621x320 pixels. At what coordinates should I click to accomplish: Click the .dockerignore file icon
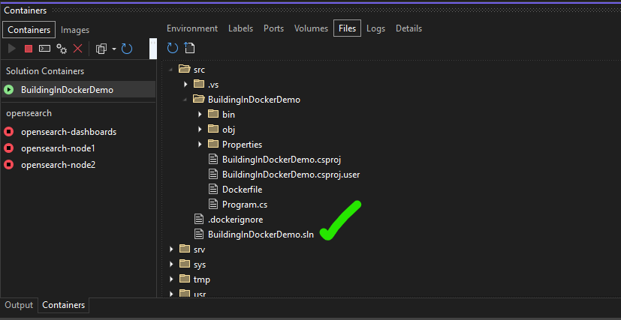pos(199,220)
